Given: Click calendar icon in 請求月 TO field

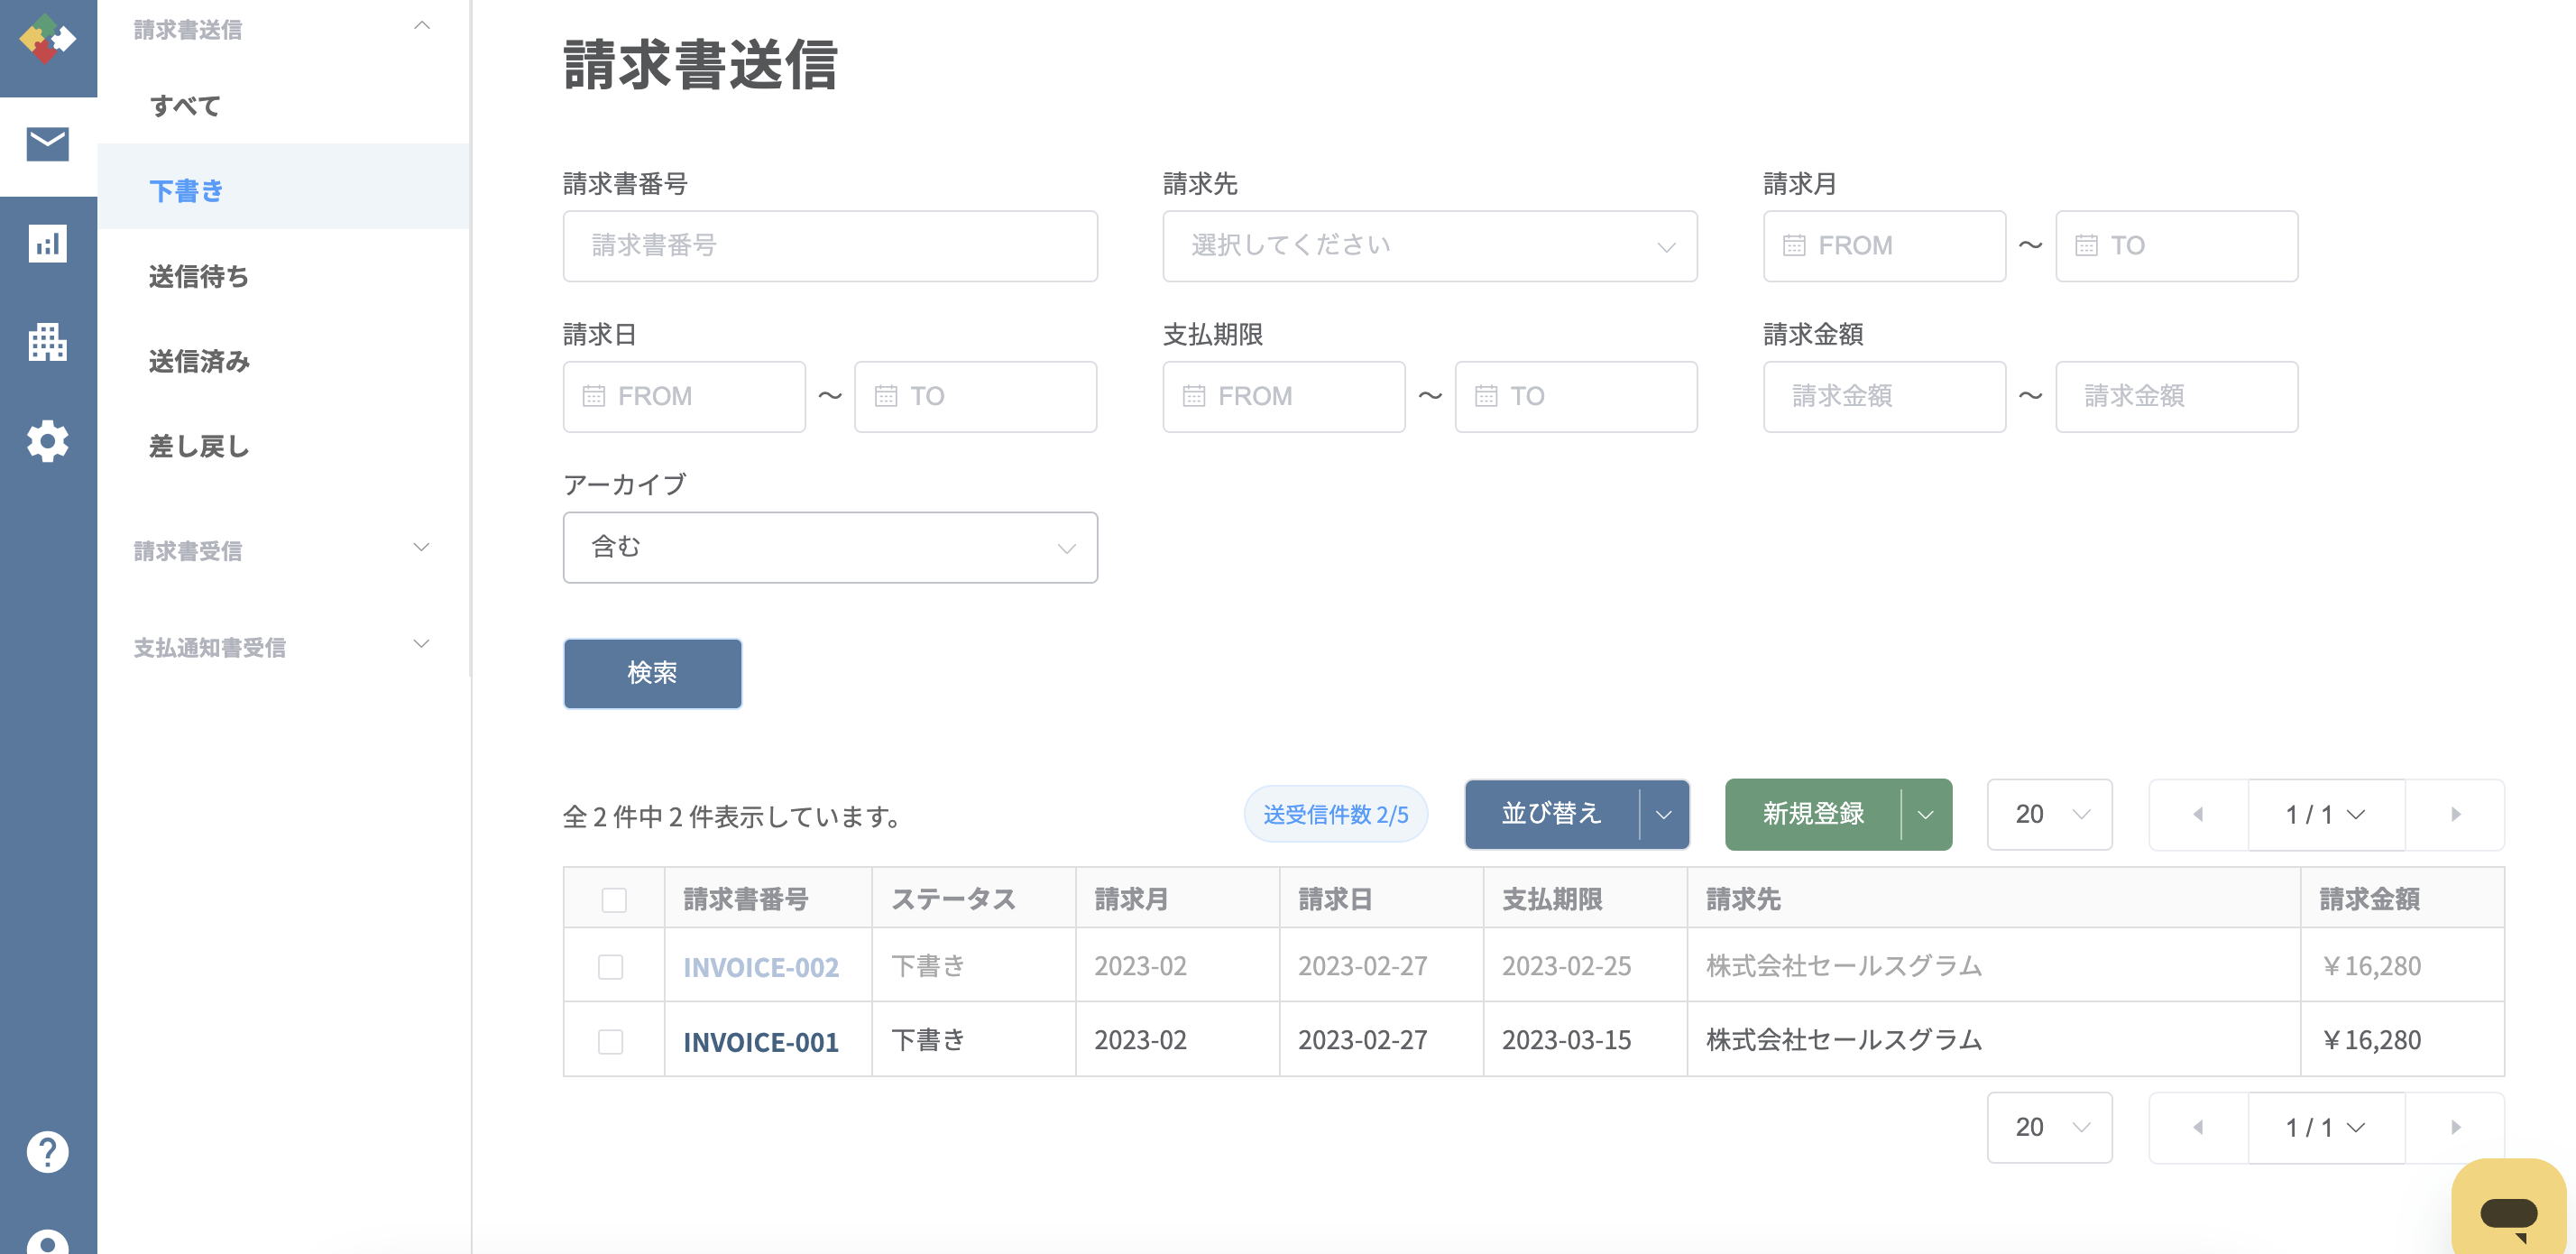Looking at the screenshot, I should click(x=2086, y=245).
